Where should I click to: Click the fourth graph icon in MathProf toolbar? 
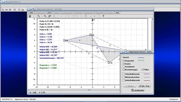[15, 10]
